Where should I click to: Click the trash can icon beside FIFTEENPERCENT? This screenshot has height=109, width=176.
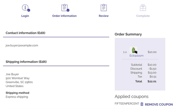[x=142, y=104]
